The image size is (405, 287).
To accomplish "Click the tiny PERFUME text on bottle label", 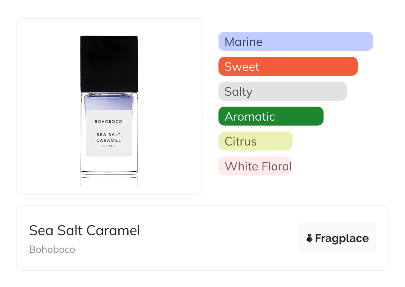I will click(109, 146).
